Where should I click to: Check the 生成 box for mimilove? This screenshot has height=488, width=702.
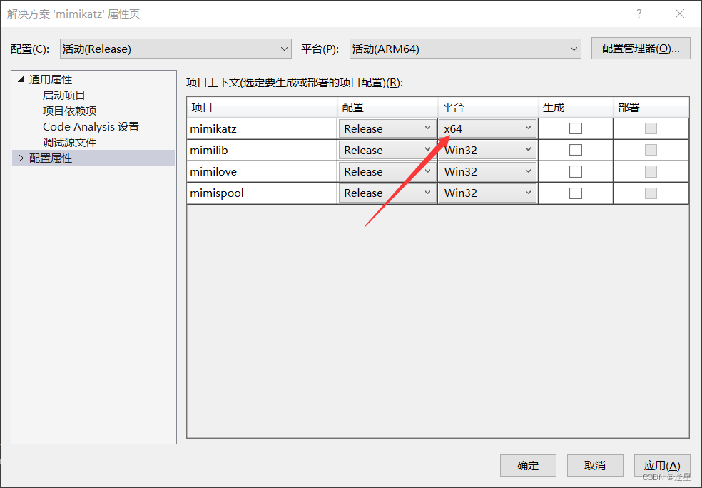(x=575, y=171)
